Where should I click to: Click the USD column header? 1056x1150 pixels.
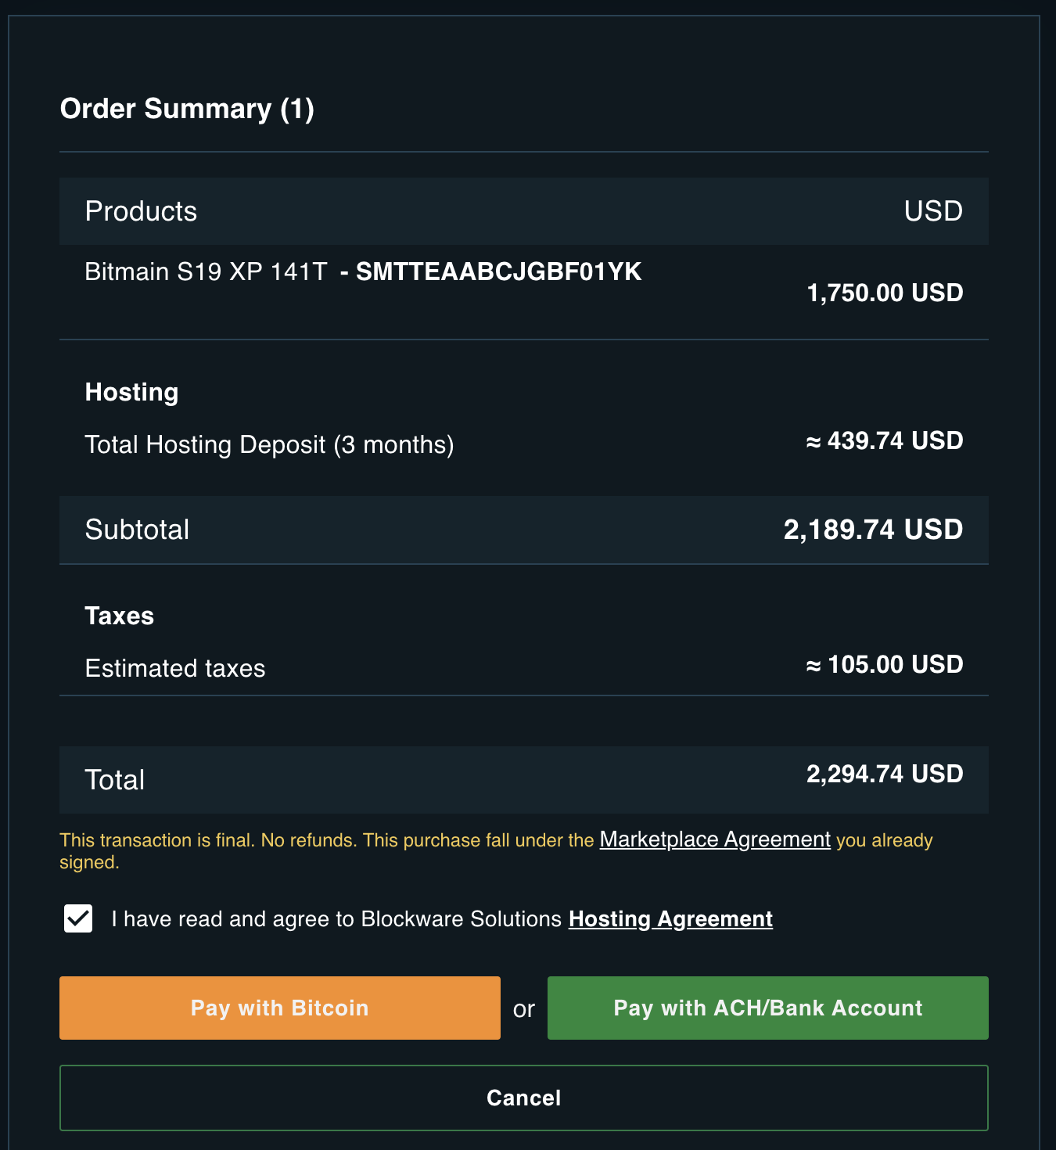click(932, 211)
